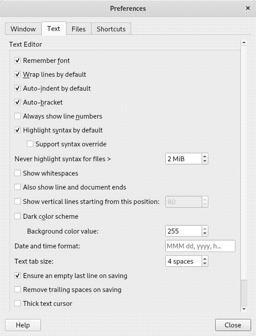The height and width of the screenshot is (336, 256).
Task: Increase the 2 MiB syntax size limit
Action: pyautogui.click(x=205, y=156)
